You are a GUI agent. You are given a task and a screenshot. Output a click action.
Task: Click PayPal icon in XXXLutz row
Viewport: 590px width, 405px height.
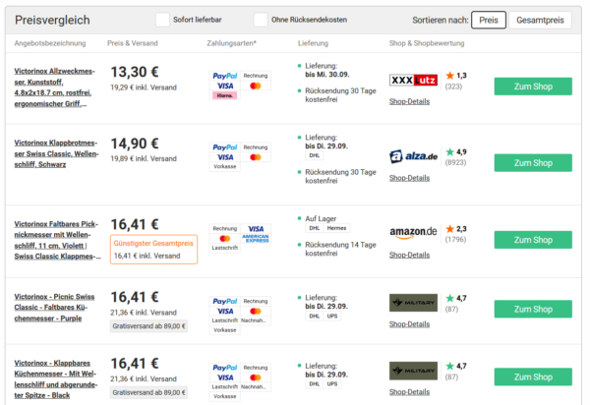click(224, 76)
